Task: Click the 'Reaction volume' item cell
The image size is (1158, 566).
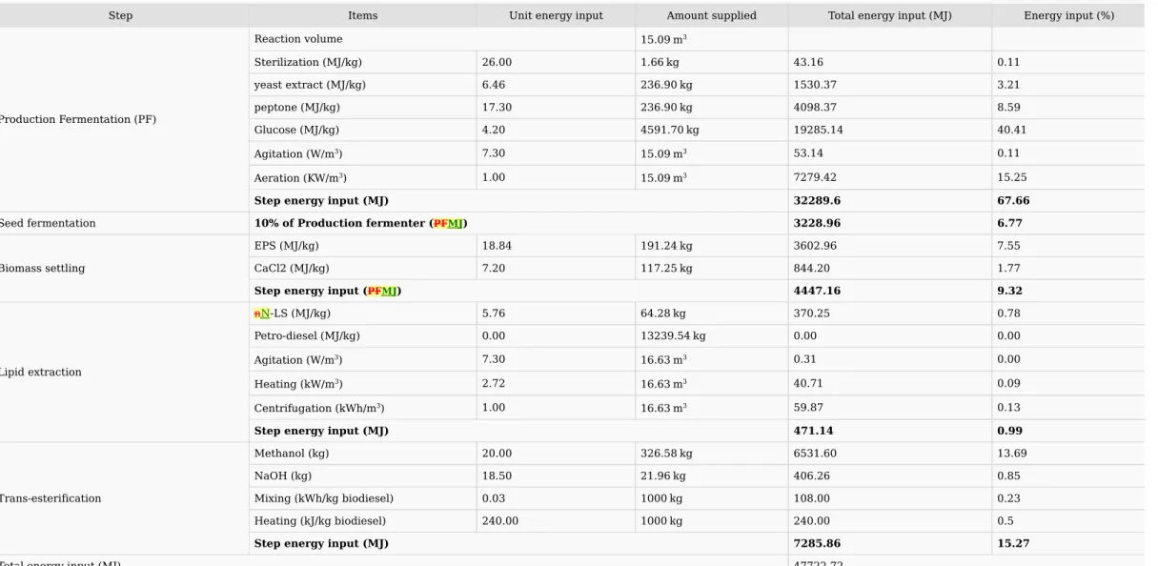Action: pos(297,39)
